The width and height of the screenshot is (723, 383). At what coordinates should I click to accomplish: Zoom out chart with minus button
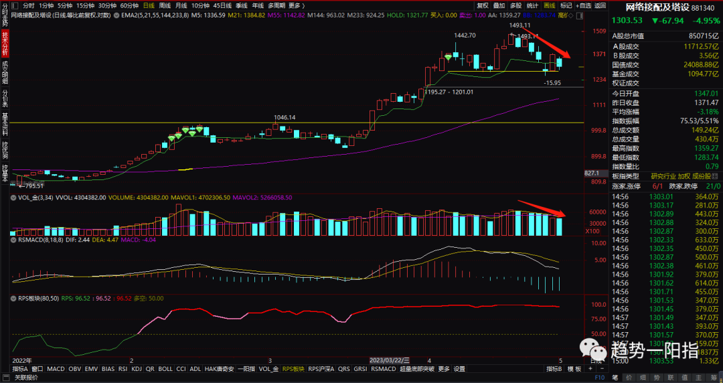click(x=602, y=369)
